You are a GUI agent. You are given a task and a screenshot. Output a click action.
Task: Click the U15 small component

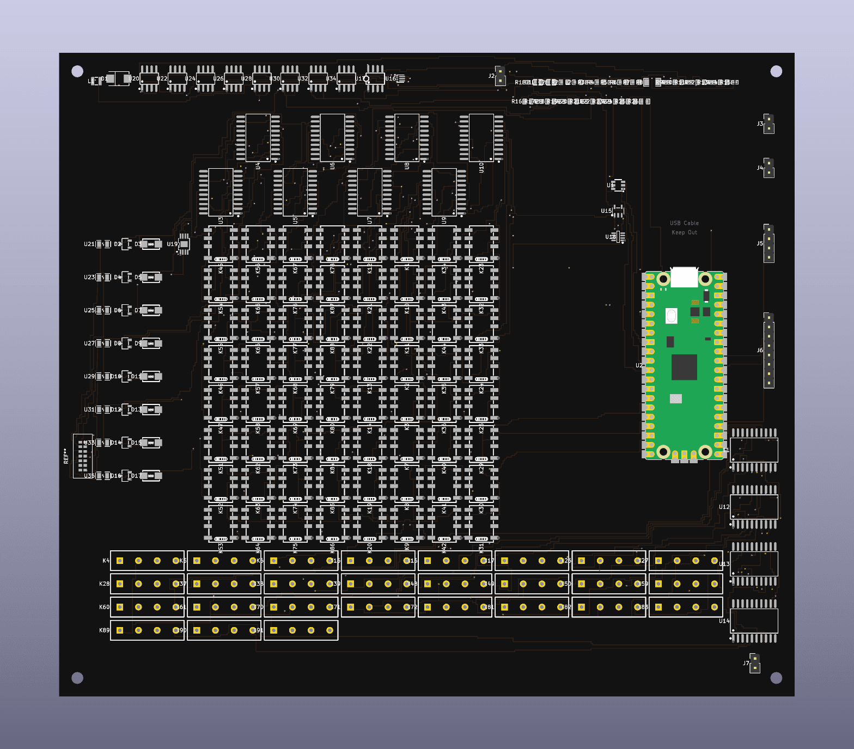(x=618, y=211)
